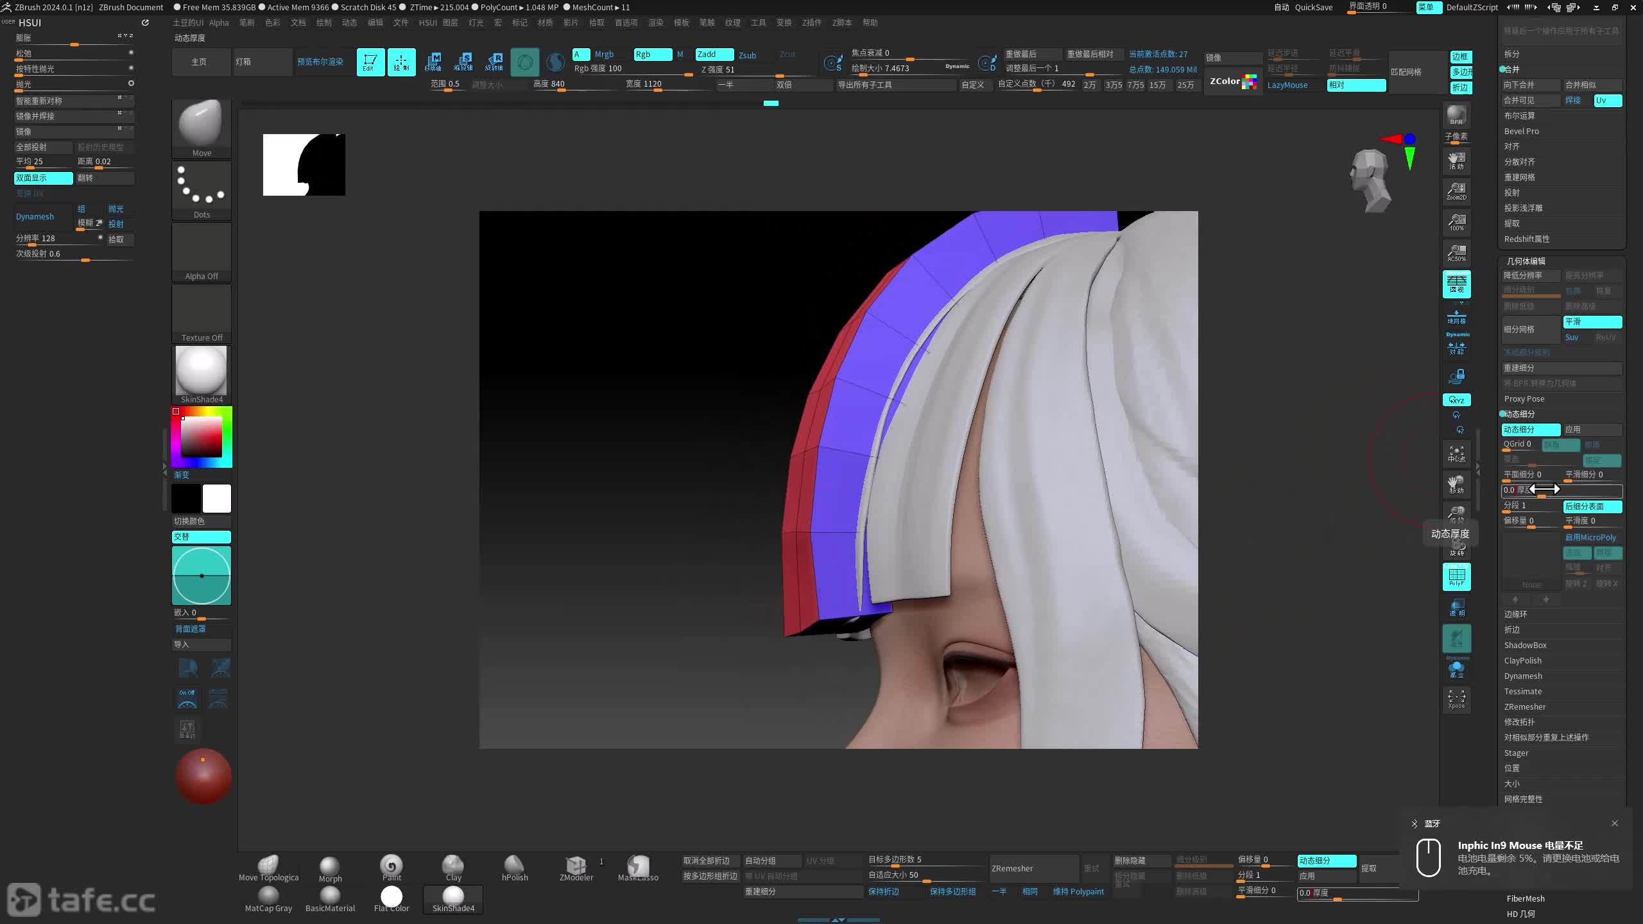This screenshot has width=1643, height=924.
Task: Toggle the Zsub mode button
Action: (x=748, y=55)
